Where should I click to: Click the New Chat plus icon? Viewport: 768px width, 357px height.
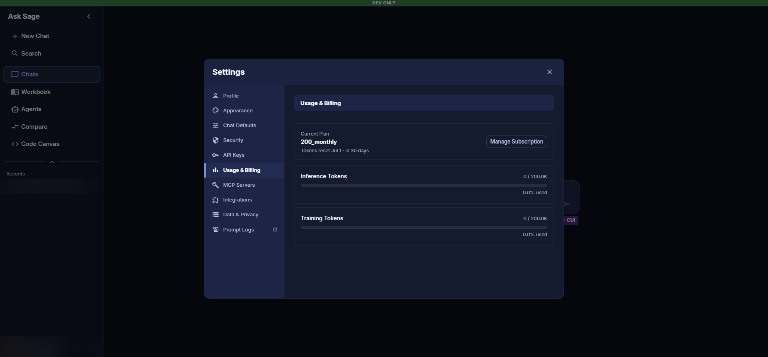(x=15, y=36)
